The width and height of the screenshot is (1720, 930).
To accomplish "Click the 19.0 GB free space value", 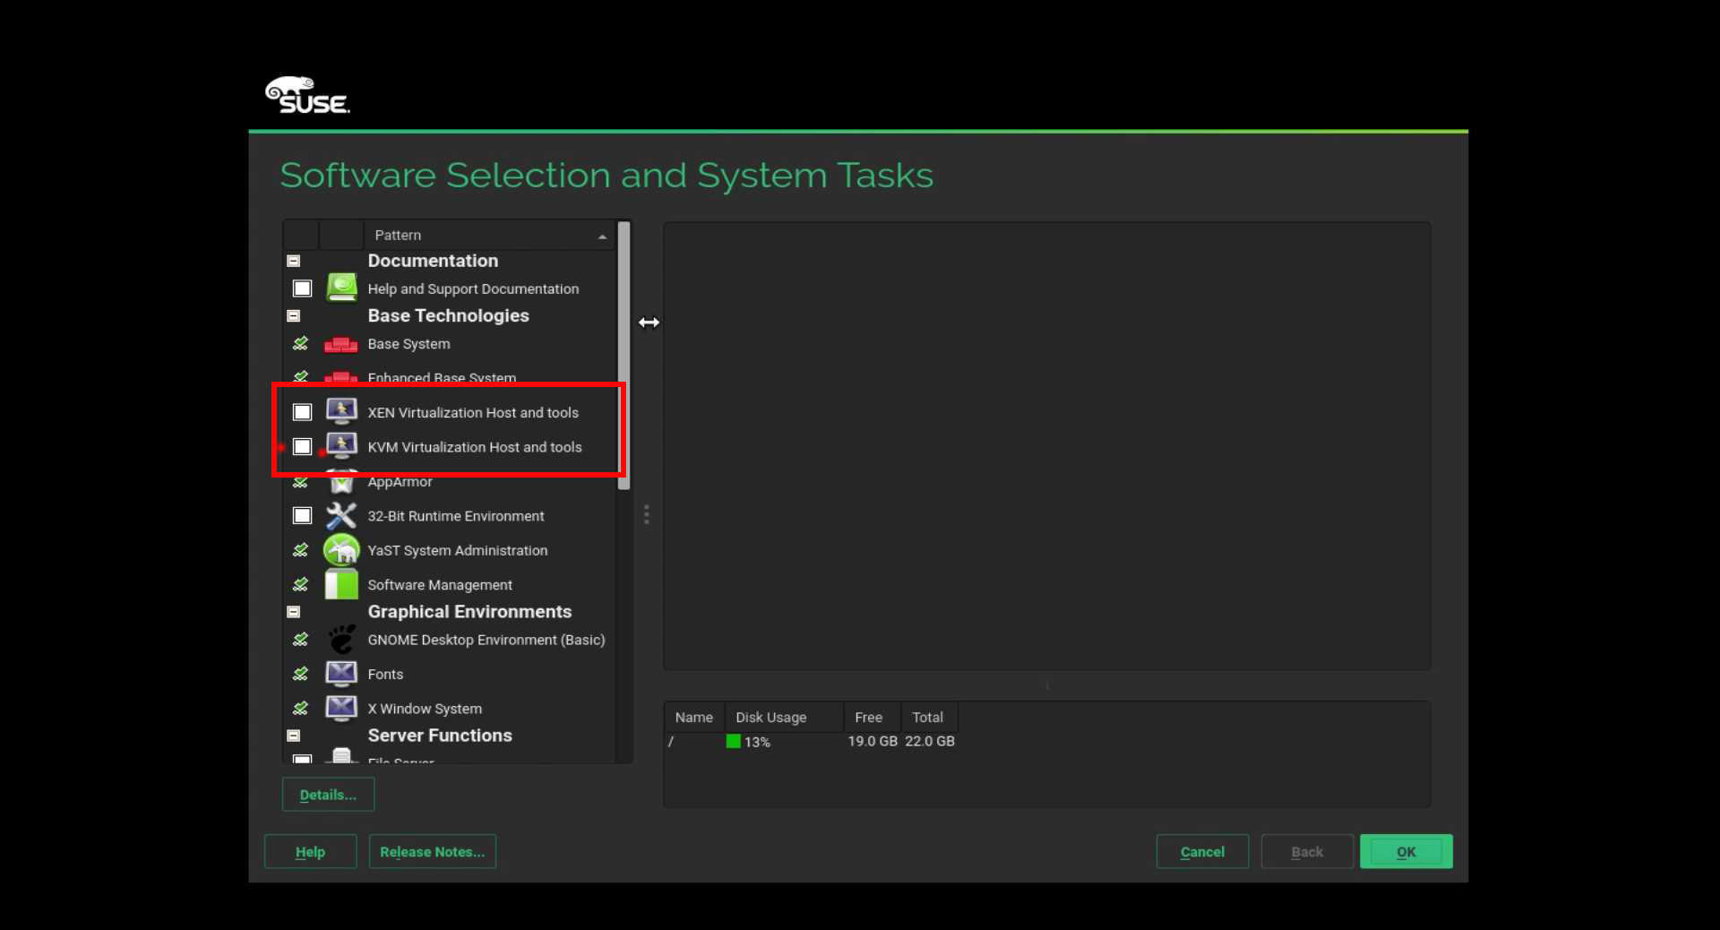I will coord(873,741).
